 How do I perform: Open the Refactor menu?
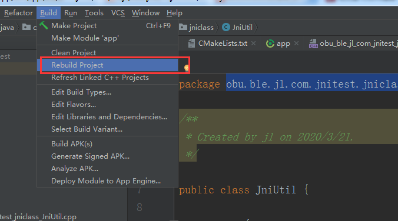pos(18,13)
